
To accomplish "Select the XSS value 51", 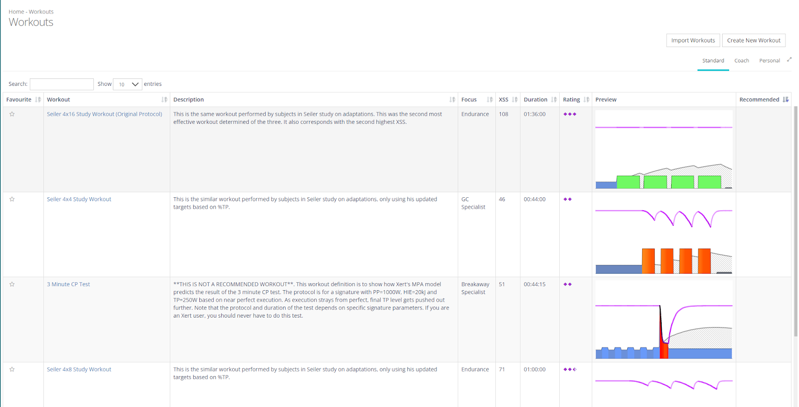I will (x=502, y=284).
